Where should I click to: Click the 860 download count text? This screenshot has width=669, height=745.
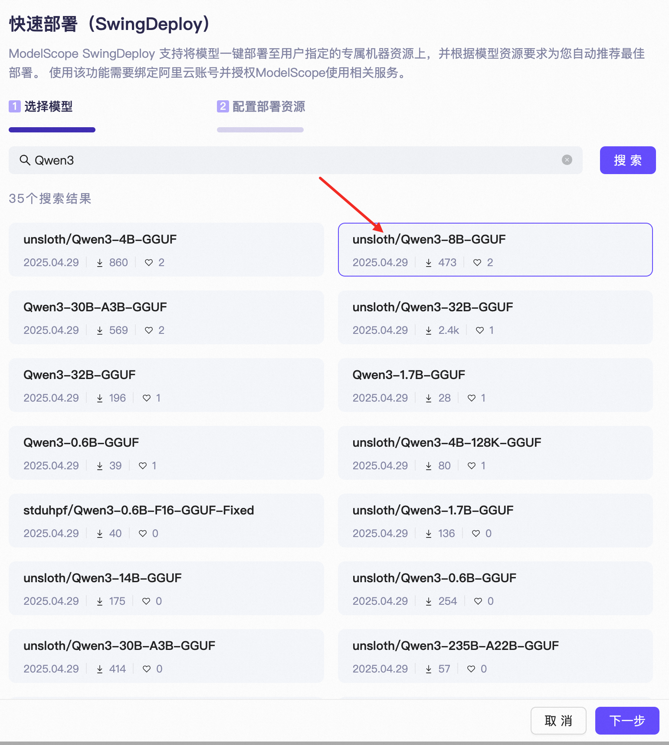coord(118,263)
